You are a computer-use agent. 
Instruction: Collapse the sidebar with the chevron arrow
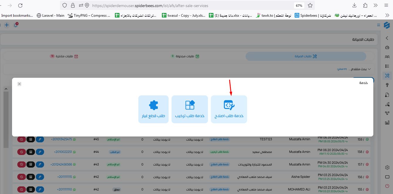pyautogui.click(x=387, y=38)
